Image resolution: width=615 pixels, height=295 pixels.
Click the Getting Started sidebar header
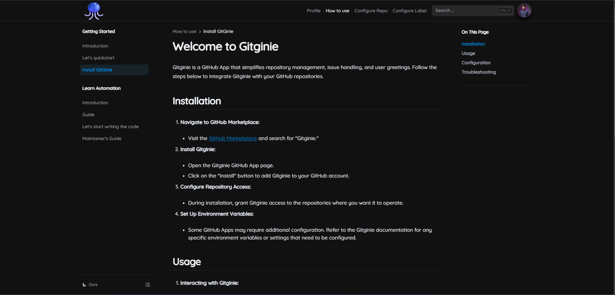(x=99, y=31)
